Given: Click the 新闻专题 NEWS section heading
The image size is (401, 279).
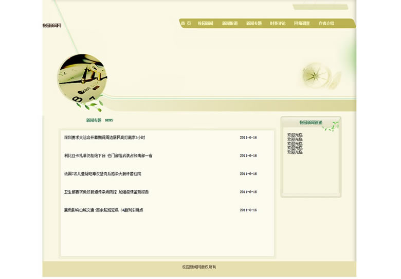Looking at the screenshot, I should click(x=99, y=121).
